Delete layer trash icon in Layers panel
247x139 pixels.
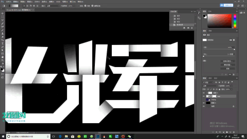point(234,132)
